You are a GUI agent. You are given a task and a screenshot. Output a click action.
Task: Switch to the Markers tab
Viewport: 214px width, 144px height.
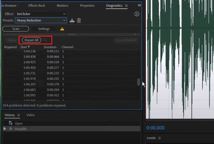click(62, 6)
